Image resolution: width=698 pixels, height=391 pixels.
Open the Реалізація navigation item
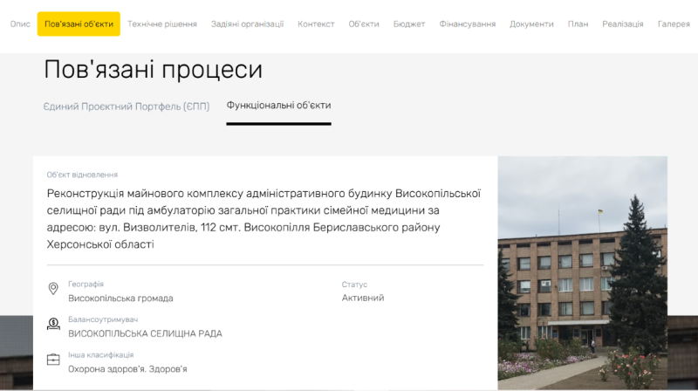pos(623,24)
